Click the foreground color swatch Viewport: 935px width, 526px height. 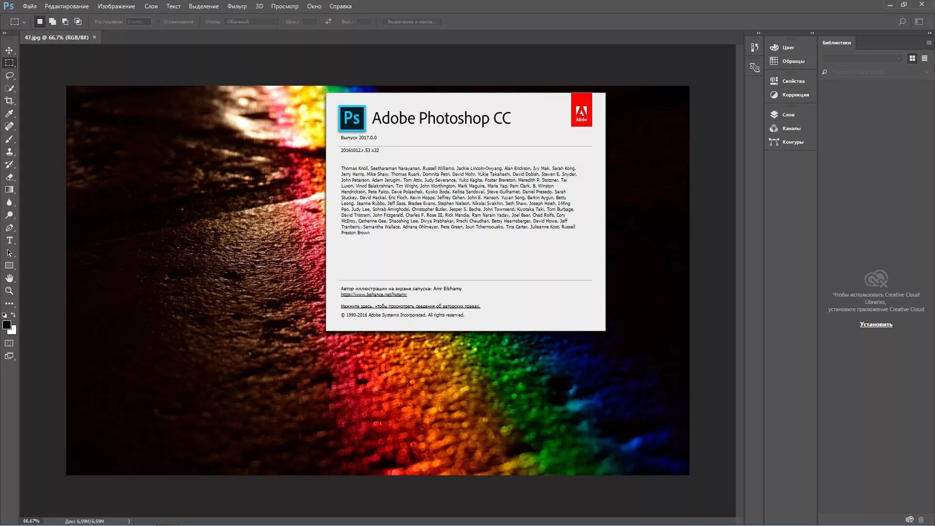point(6,325)
